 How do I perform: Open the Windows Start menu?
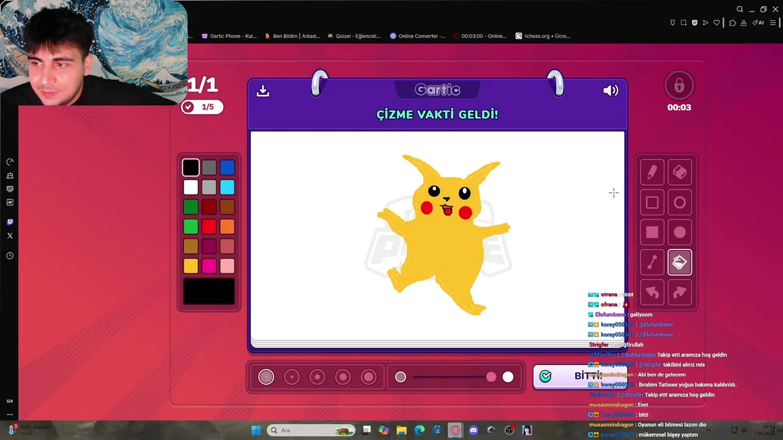click(x=256, y=430)
